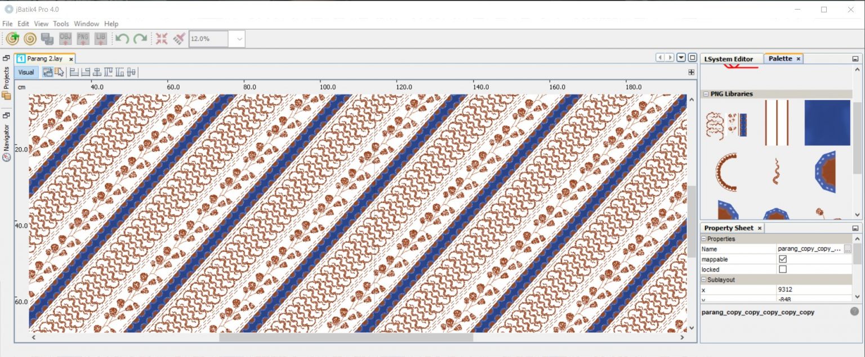The width and height of the screenshot is (865, 357).
Task: Select the solid blue PNG swatch thumbnail
Action: tap(827, 122)
